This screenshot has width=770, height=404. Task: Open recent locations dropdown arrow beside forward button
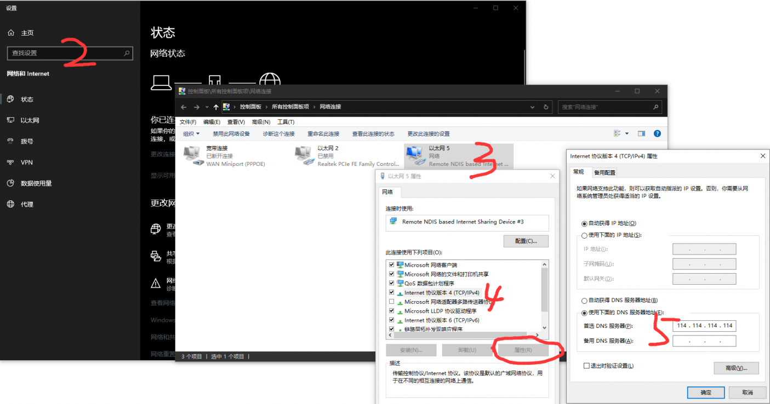click(x=207, y=107)
